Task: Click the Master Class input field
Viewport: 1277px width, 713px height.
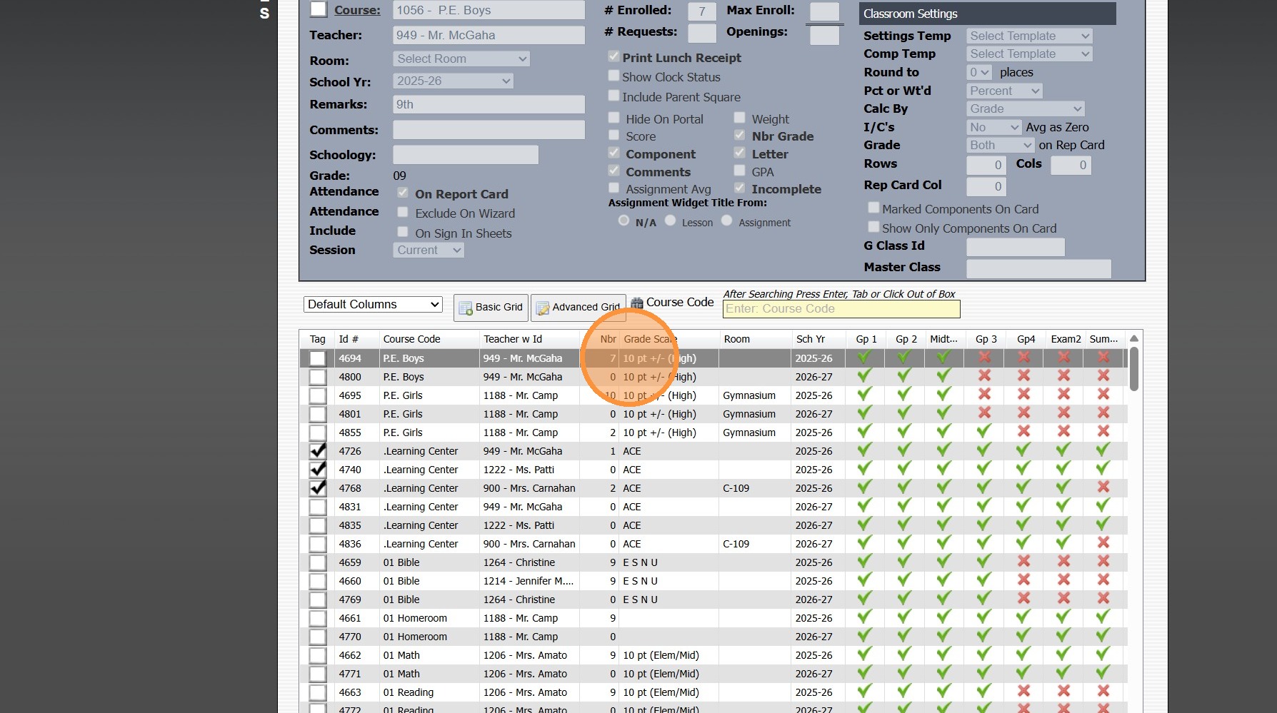Action: tap(1038, 268)
